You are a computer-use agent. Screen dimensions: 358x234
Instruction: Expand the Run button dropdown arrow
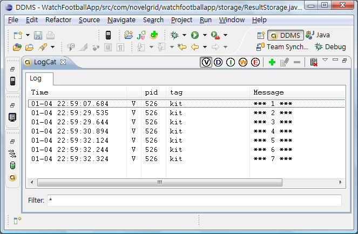click(205, 35)
